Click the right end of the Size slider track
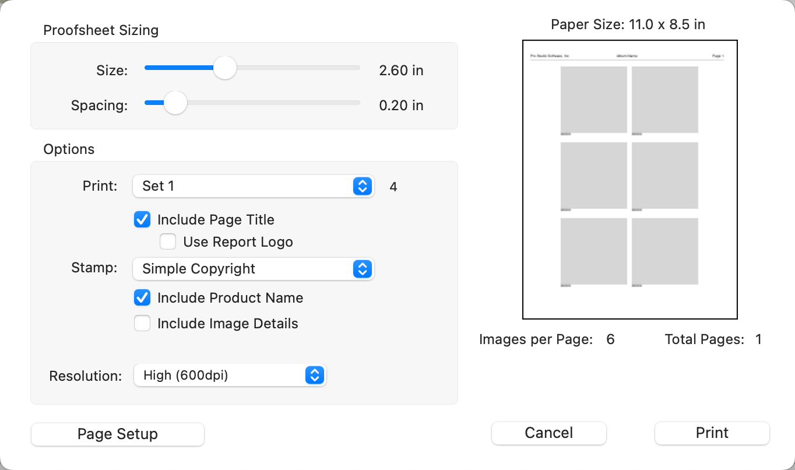 pos(357,68)
